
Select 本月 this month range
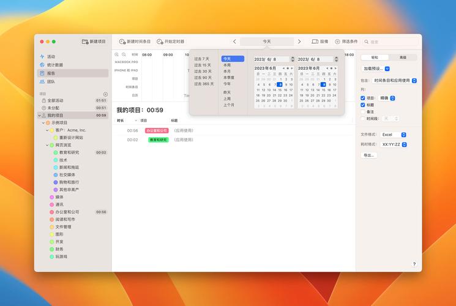(x=227, y=71)
